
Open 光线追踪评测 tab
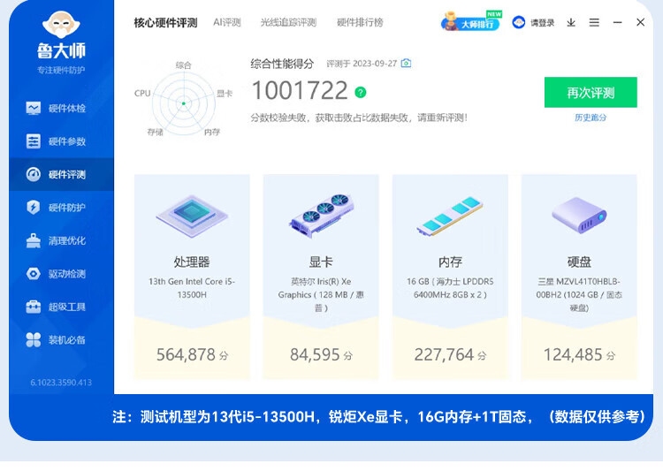tap(288, 22)
